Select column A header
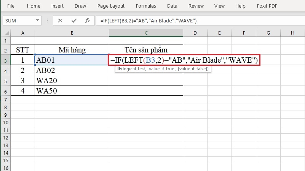The height and width of the screenshot is (171, 305). [23, 33]
